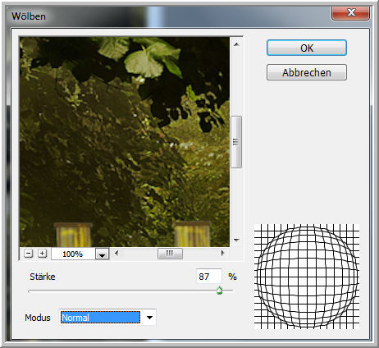Cancel with the Abbrechen button
Screen dimensions: 379x348
(307, 72)
